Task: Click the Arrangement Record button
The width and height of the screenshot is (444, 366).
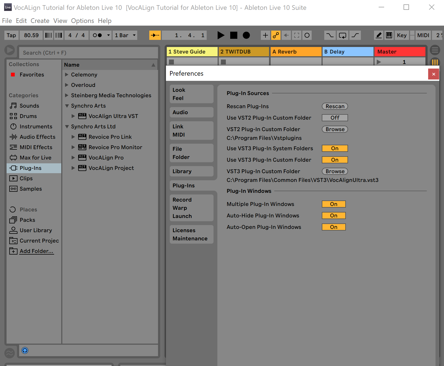Action: coord(246,35)
